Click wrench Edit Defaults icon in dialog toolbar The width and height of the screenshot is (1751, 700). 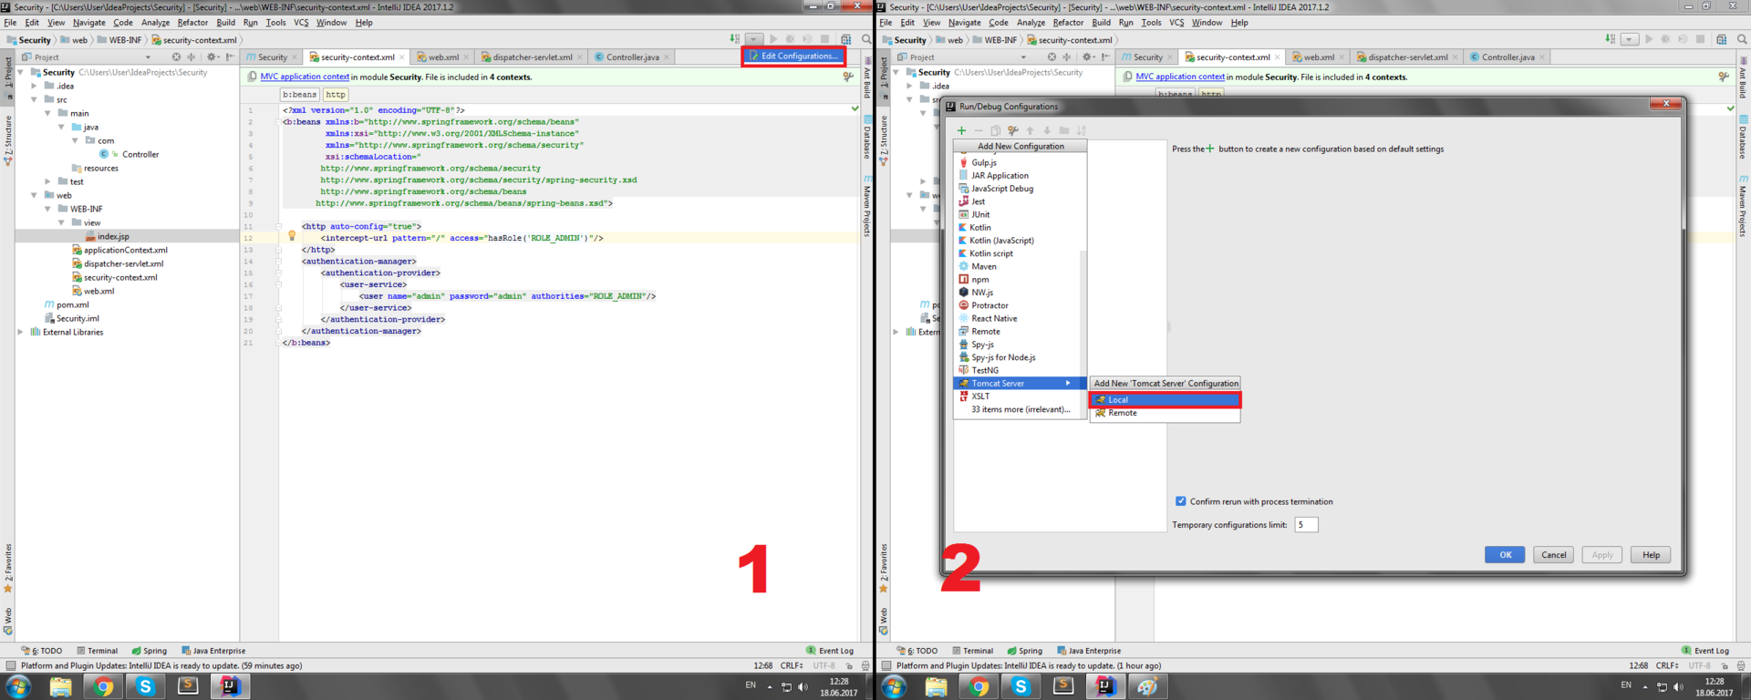point(1013,130)
